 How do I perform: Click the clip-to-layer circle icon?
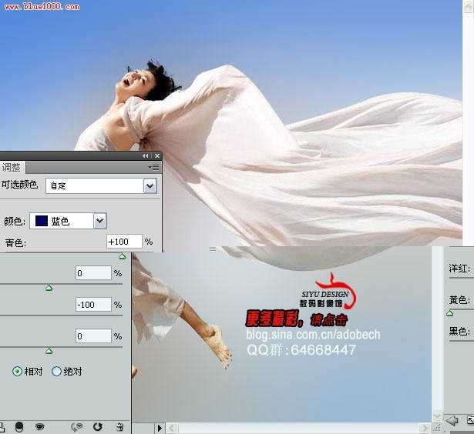(19, 426)
